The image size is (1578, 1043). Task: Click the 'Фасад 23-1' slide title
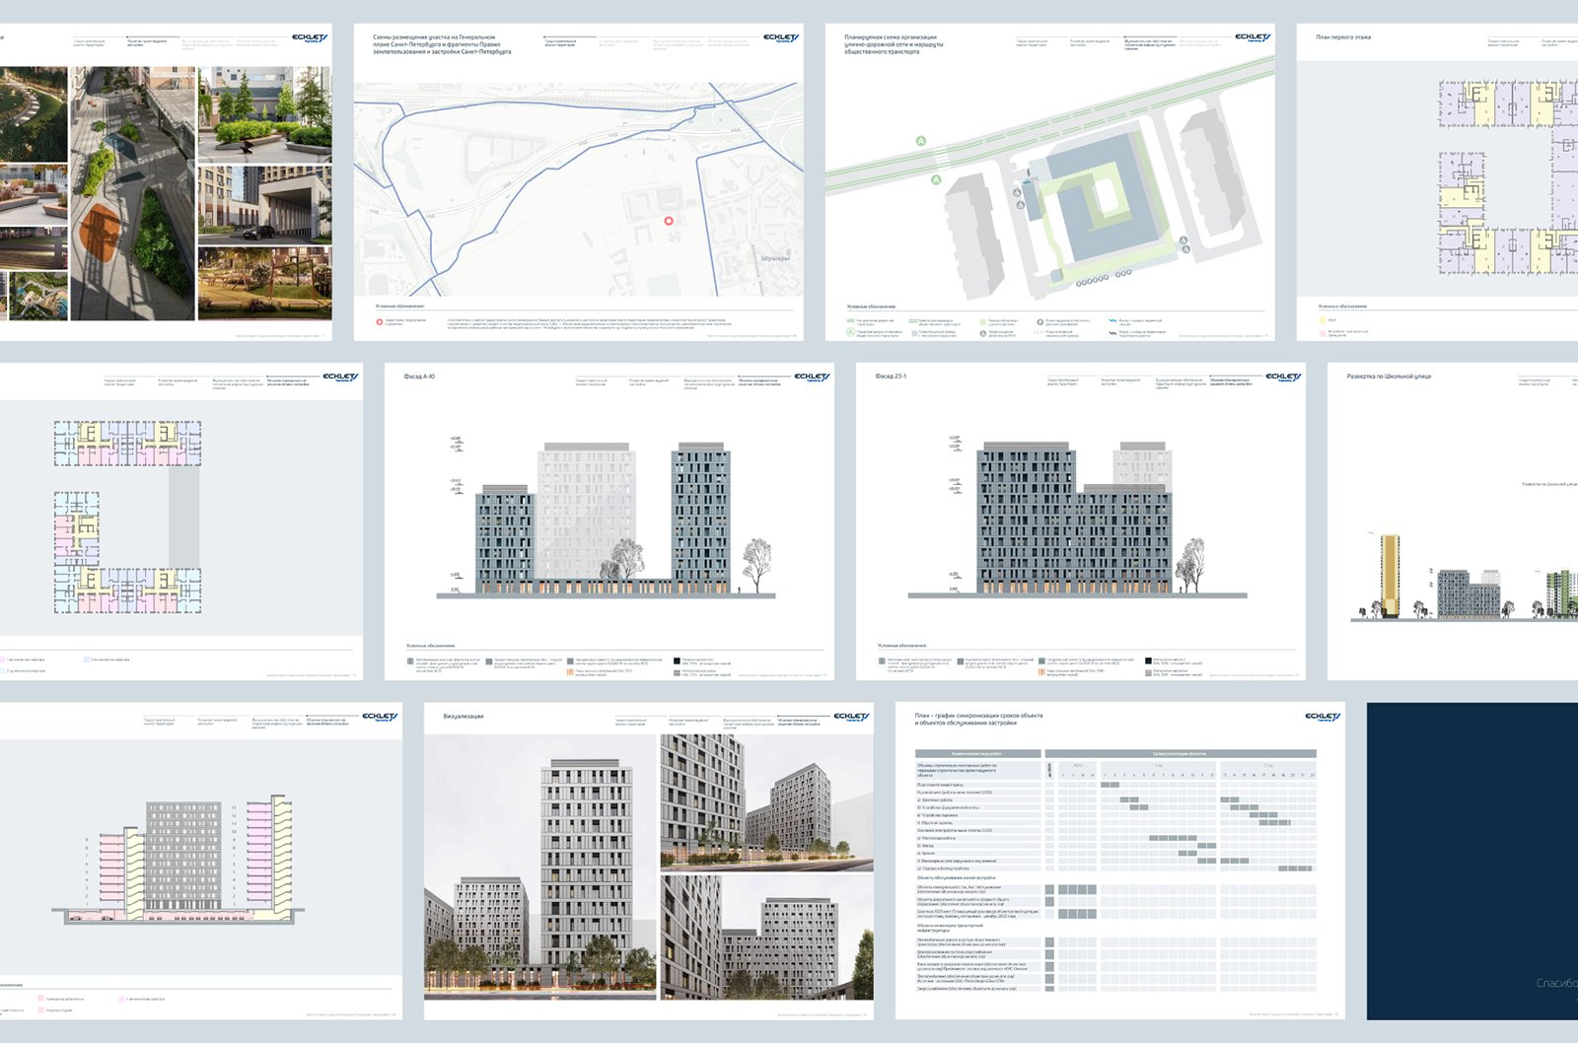pos(891,377)
